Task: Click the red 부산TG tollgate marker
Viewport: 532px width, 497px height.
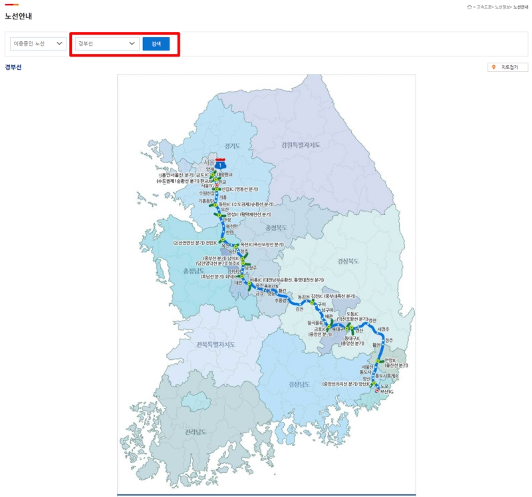Action: click(376, 391)
